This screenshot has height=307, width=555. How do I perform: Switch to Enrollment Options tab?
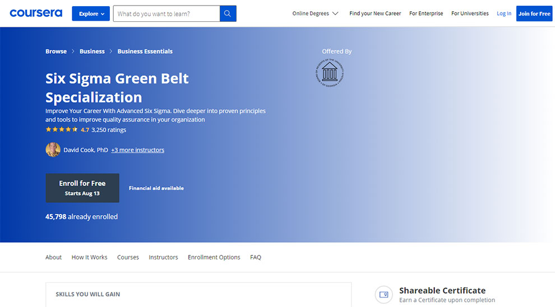214,257
